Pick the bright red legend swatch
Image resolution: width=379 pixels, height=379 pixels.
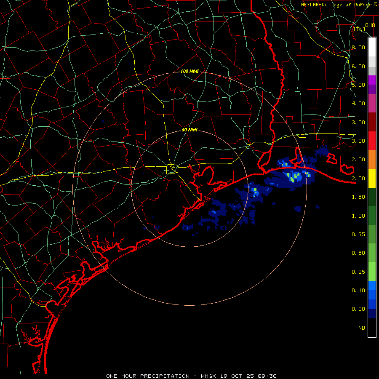point(372,141)
